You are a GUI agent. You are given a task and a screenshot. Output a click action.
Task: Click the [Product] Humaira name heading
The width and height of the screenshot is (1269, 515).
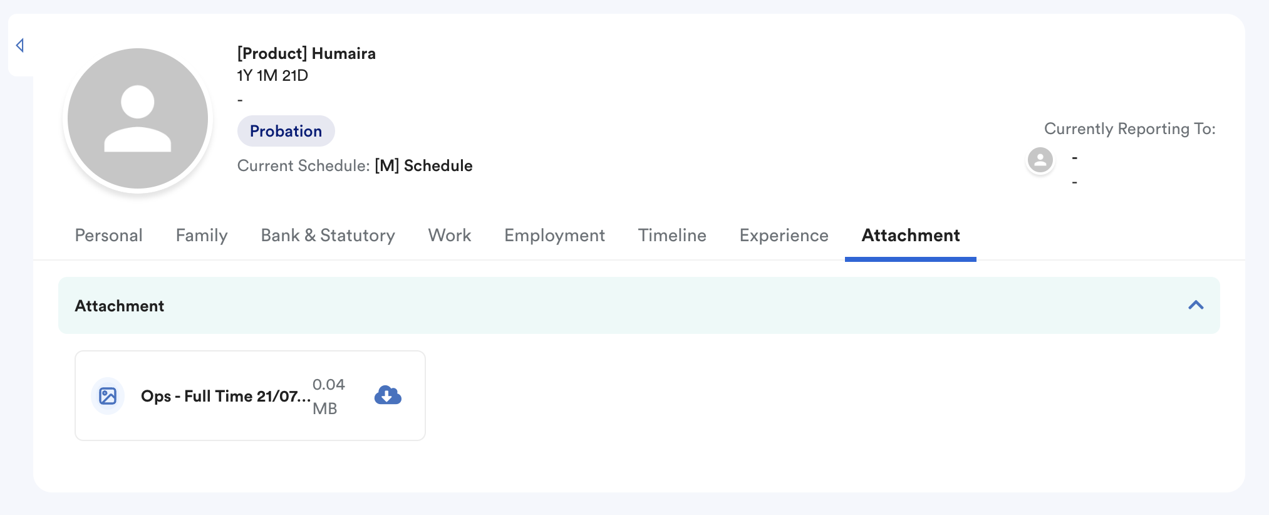pos(306,54)
